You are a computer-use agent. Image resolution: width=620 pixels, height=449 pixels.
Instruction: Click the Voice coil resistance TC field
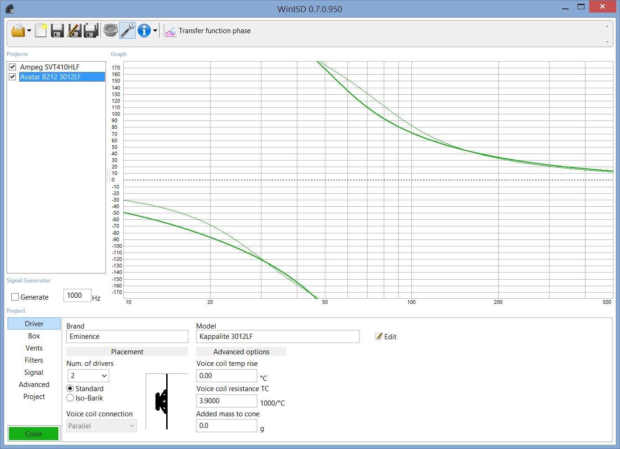[226, 401]
